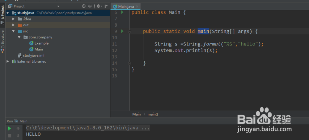Viewport: 309px width, 140px height.
Task: Collapse the src folder arrow
Action: (13, 31)
